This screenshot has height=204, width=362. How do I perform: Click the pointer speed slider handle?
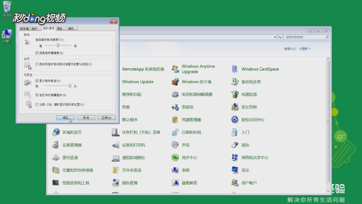pyautogui.click(x=58, y=45)
